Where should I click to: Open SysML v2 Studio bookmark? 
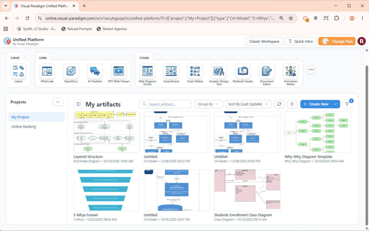tap(36, 29)
